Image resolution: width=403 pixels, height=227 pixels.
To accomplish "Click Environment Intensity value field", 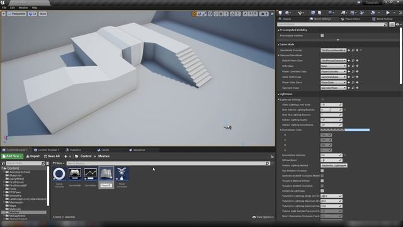I will tap(331, 155).
